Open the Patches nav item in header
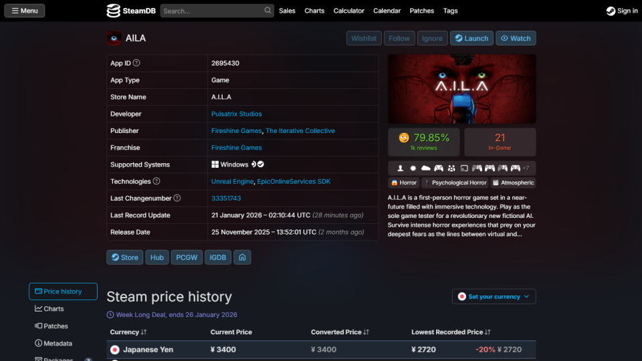 422,11
